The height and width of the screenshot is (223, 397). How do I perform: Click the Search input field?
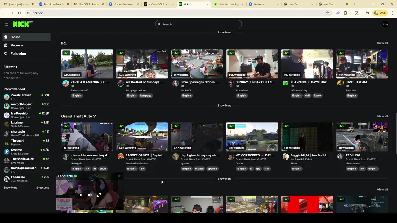(x=198, y=24)
